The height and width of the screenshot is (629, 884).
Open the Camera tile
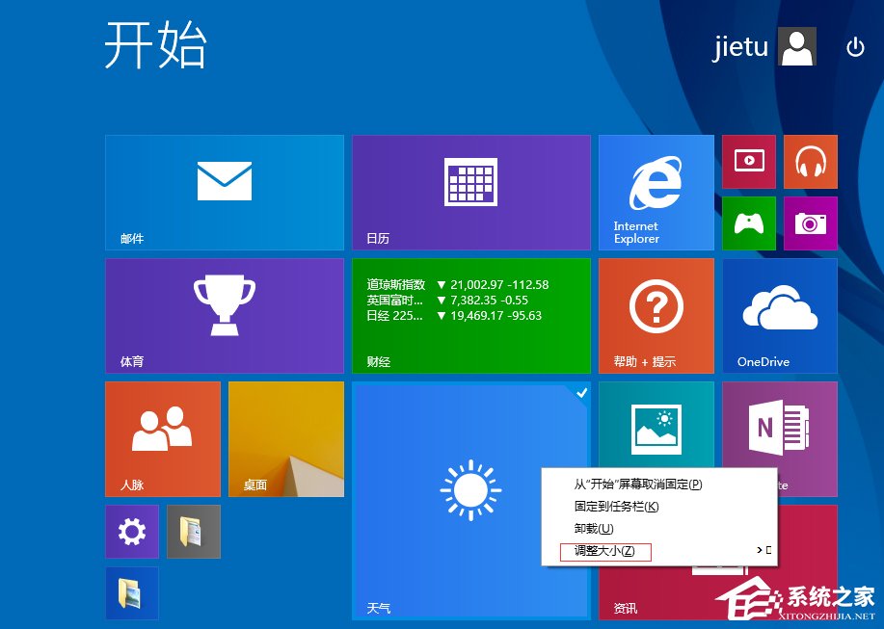pyautogui.click(x=810, y=223)
